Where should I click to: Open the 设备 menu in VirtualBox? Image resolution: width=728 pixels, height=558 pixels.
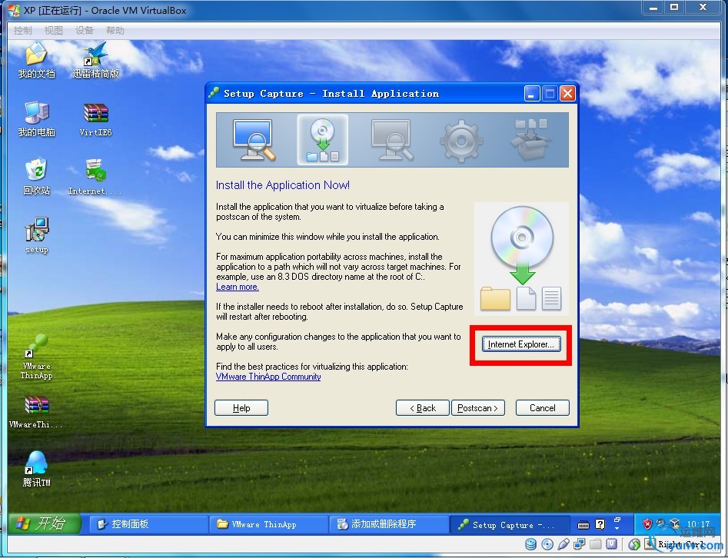point(84,31)
